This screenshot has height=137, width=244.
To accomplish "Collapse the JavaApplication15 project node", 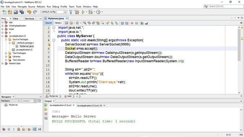I will 2,36.
